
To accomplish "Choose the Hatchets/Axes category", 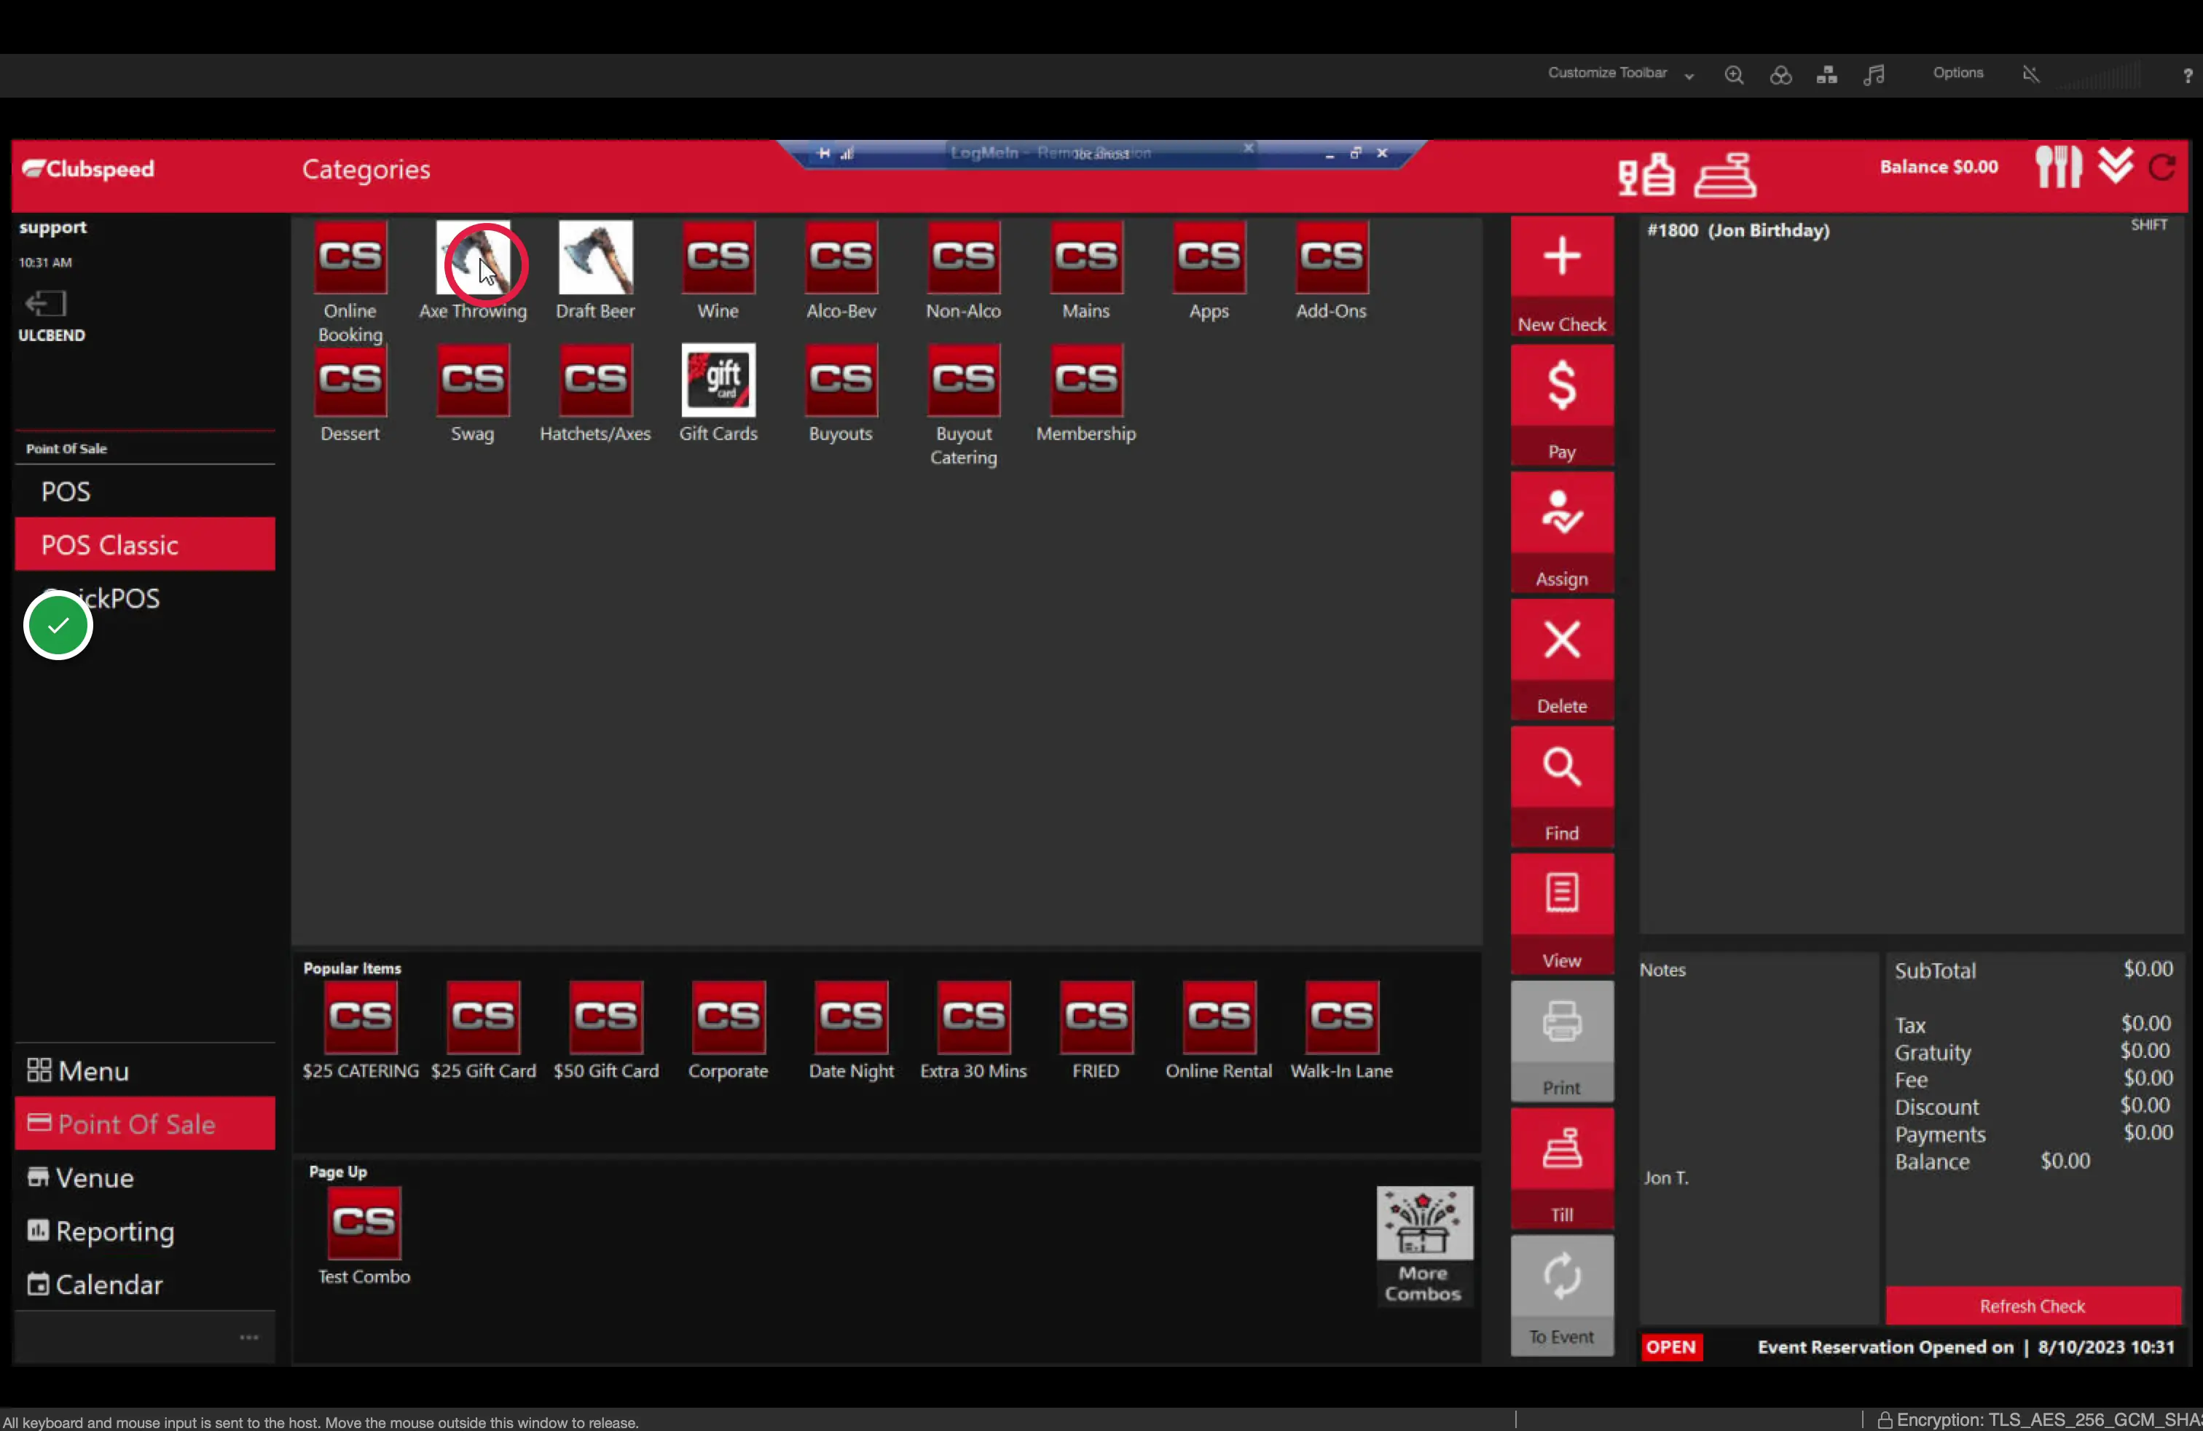I will pos(595,393).
